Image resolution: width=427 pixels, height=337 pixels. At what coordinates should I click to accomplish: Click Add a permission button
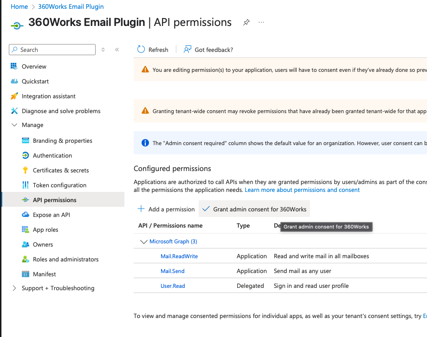[166, 209]
